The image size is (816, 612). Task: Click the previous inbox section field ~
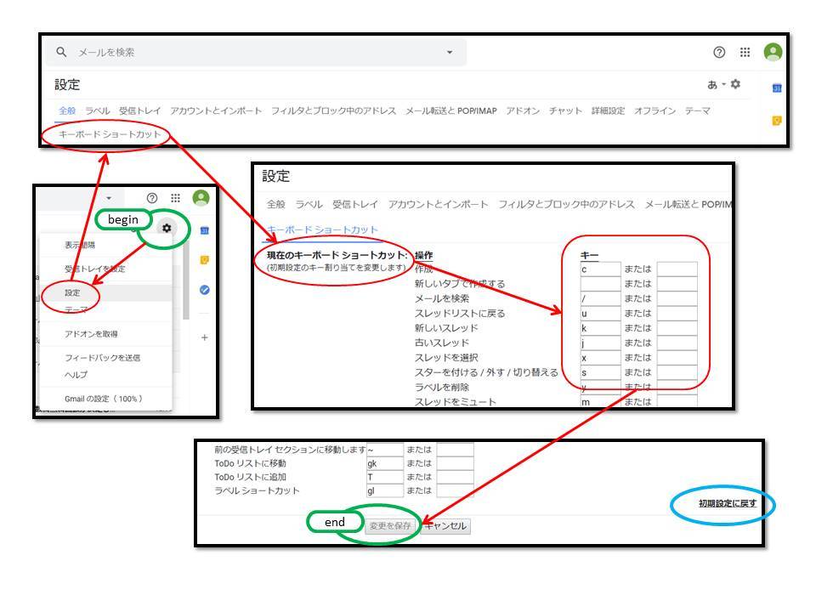click(385, 450)
